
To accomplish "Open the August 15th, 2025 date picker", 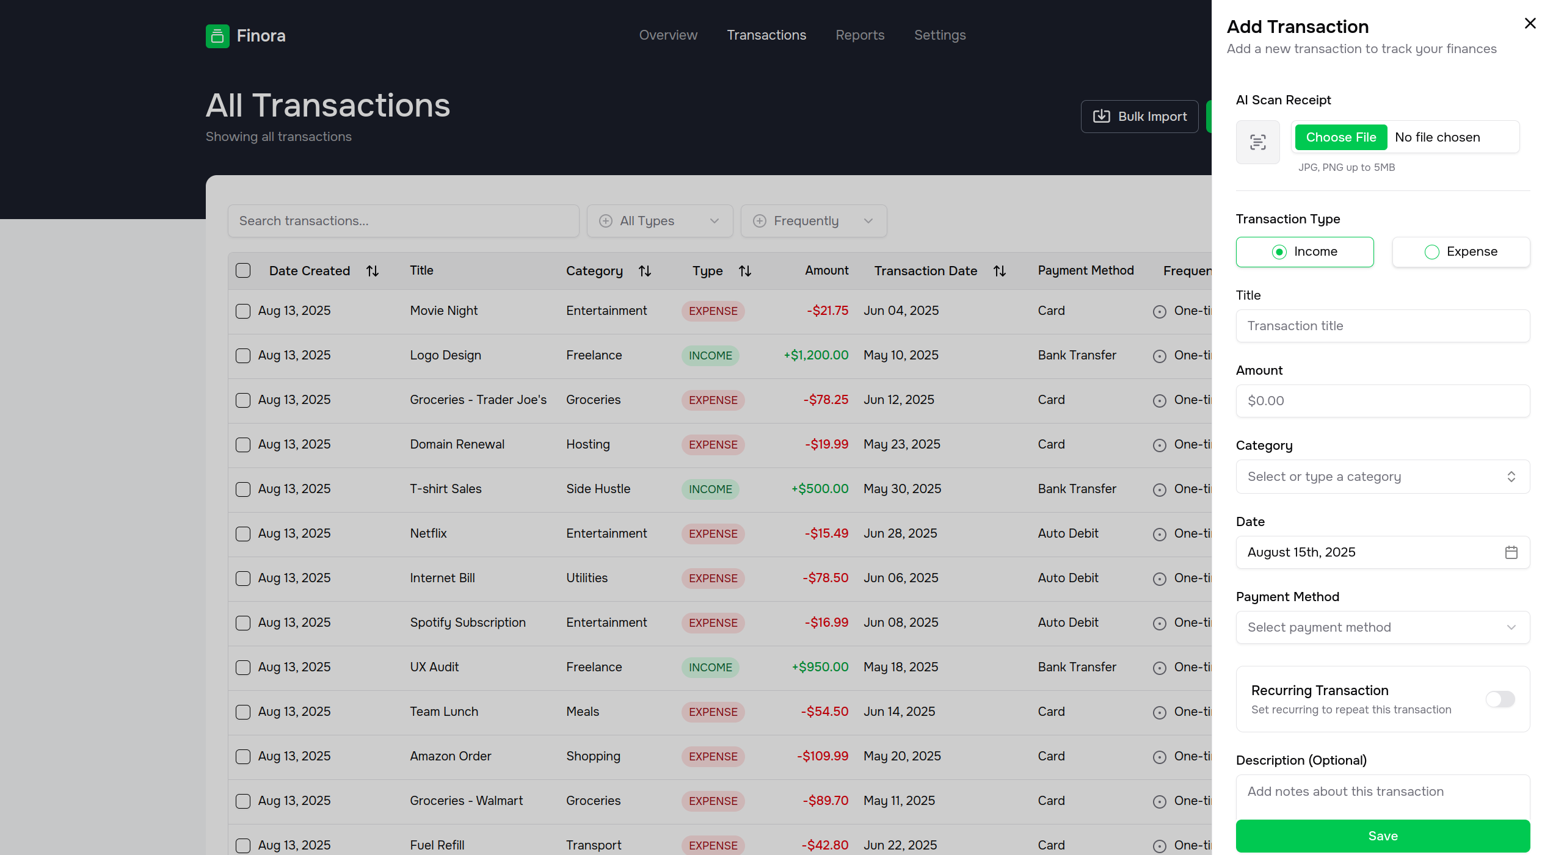I will tap(1383, 552).
